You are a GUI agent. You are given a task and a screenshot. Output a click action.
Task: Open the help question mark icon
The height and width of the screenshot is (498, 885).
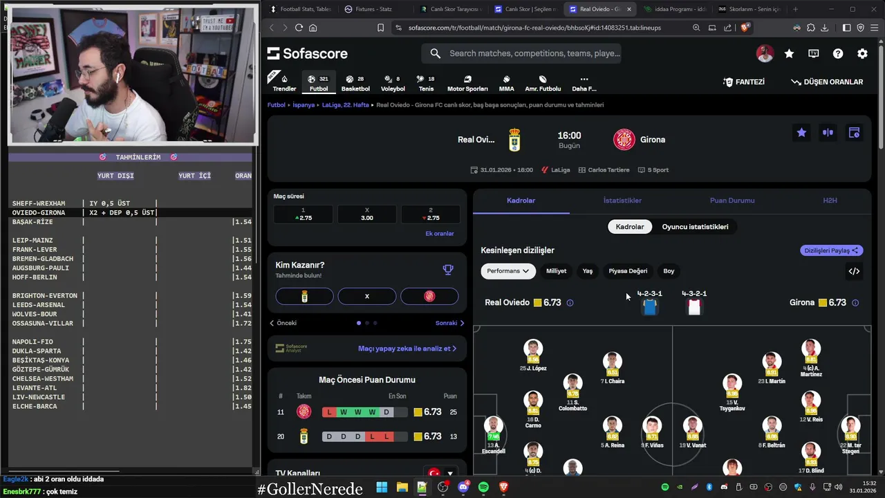(838, 53)
